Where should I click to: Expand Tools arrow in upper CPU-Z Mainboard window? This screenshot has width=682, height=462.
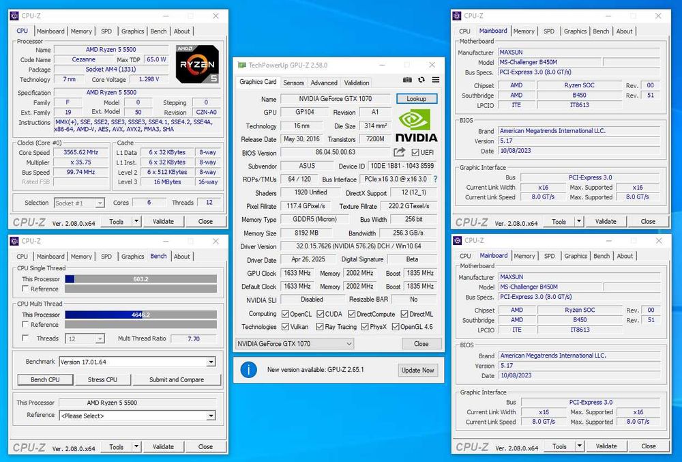pyautogui.click(x=579, y=221)
